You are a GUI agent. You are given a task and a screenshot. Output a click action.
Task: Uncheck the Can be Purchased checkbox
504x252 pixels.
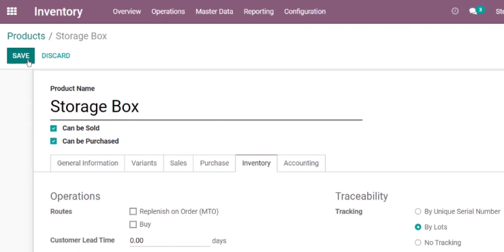53,141
